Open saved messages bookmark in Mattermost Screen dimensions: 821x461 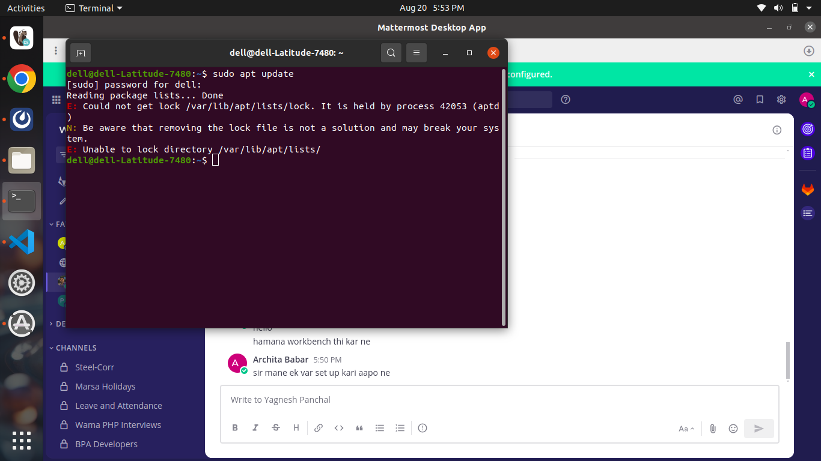click(760, 100)
